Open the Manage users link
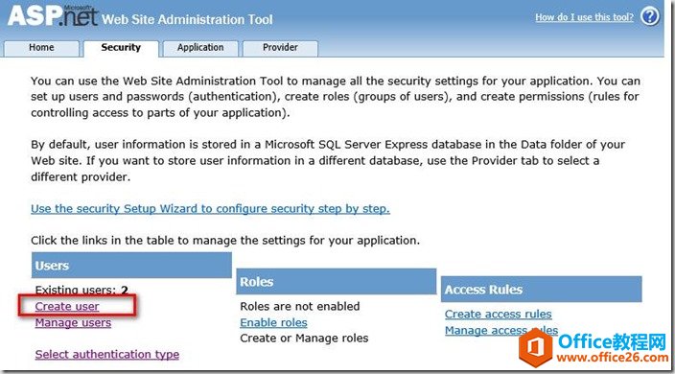Image resolution: width=675 pixels, height=374 pixels. click(73, 323)
